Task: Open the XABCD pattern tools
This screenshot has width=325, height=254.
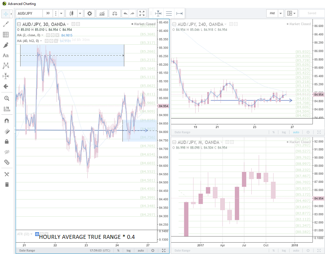Action: [6, 66]
